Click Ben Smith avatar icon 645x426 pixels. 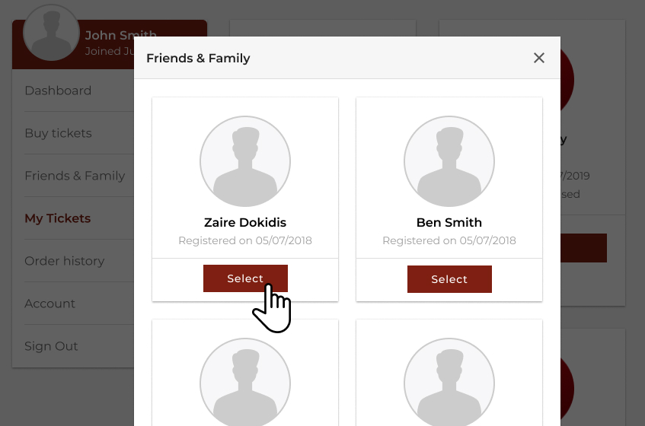point(449,162)
